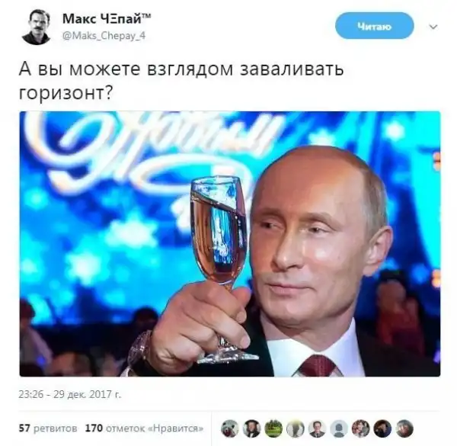Open the bear face liker avatar
Screen dimensions: 457x446
(x=230, y=428)
